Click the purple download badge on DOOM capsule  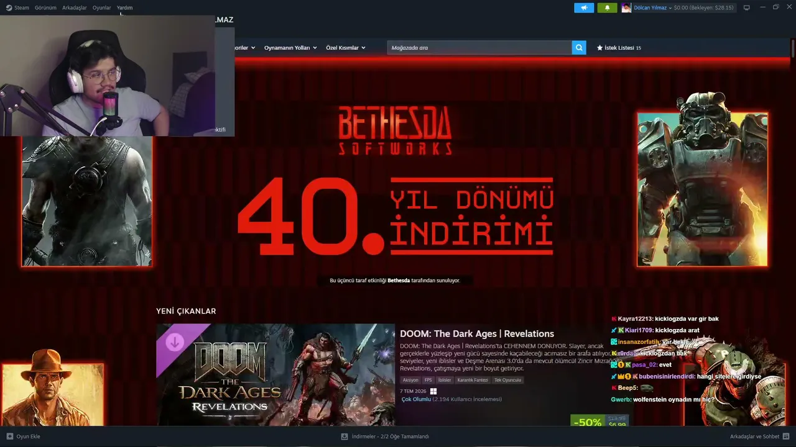click(x=175, y=342)
